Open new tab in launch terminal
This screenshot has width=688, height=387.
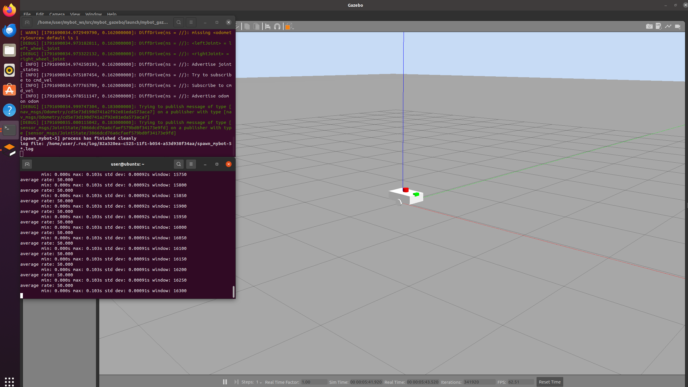pos(27,22)
